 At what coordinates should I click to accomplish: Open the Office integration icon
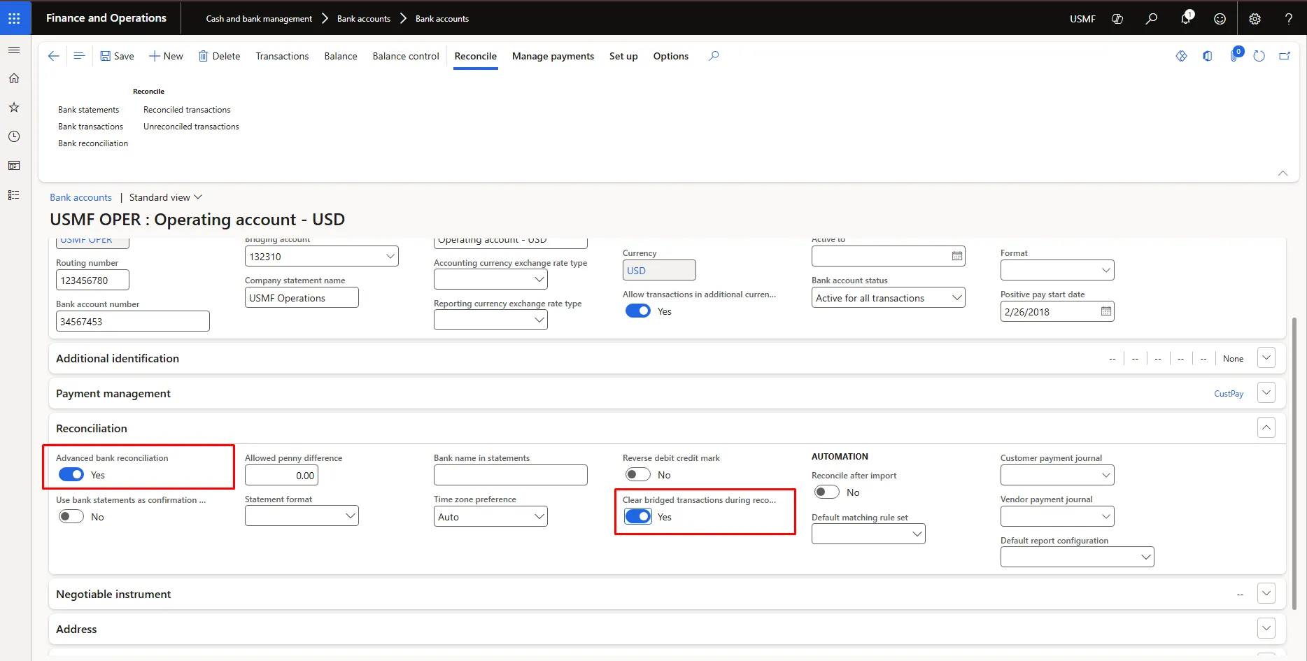1208,56
